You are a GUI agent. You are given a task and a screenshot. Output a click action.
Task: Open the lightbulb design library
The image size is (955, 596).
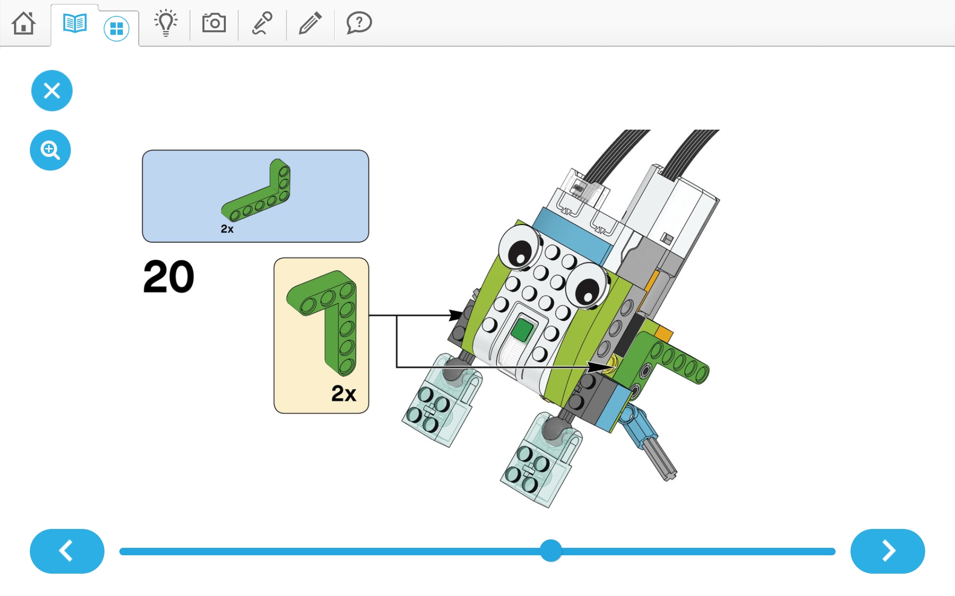166,23
